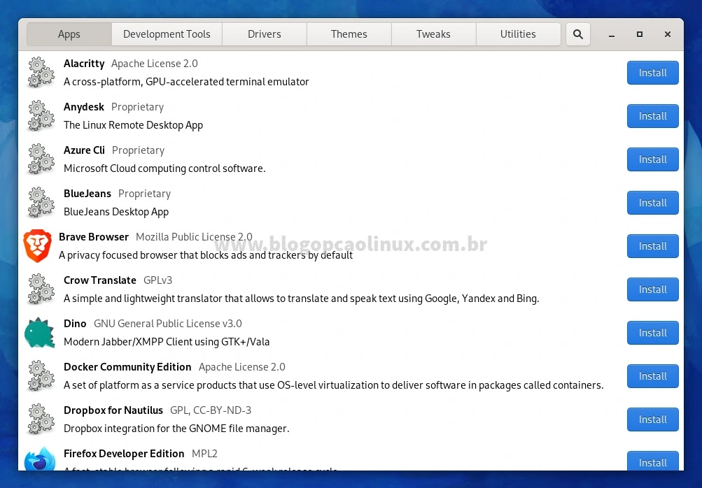Click the Dropbox for Nautilus title

coord(113,410)
